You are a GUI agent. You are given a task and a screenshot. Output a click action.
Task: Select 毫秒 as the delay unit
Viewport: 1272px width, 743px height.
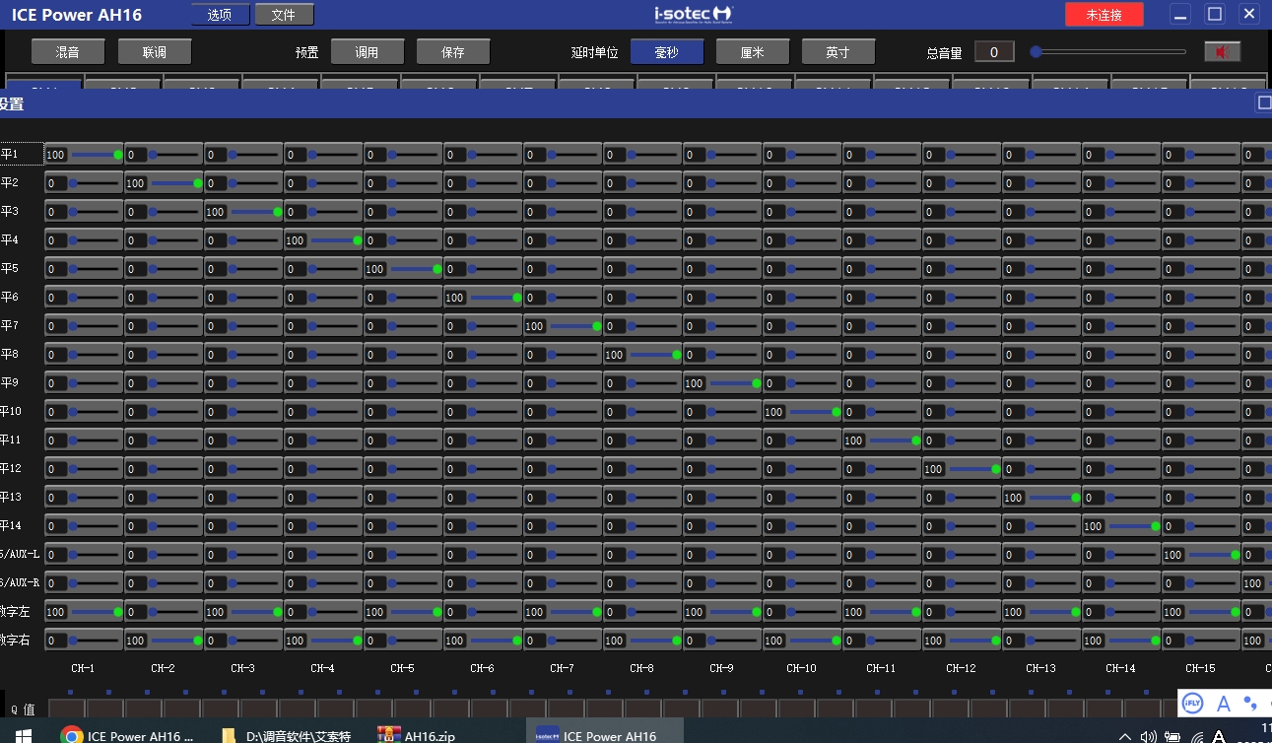[667, 52]
